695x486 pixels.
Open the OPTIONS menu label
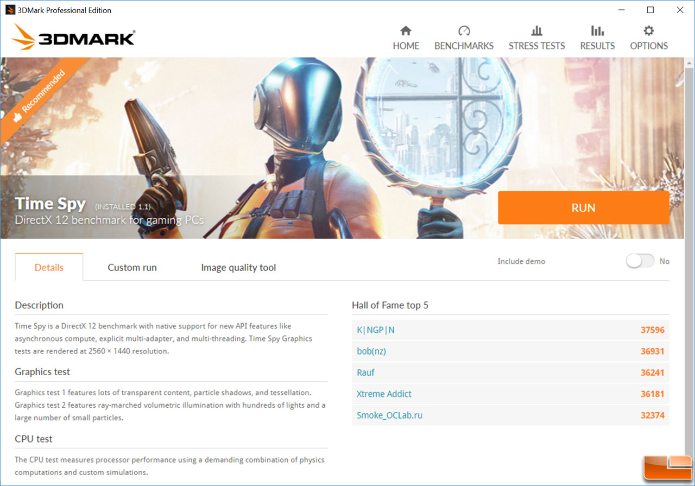coord(649,46)
